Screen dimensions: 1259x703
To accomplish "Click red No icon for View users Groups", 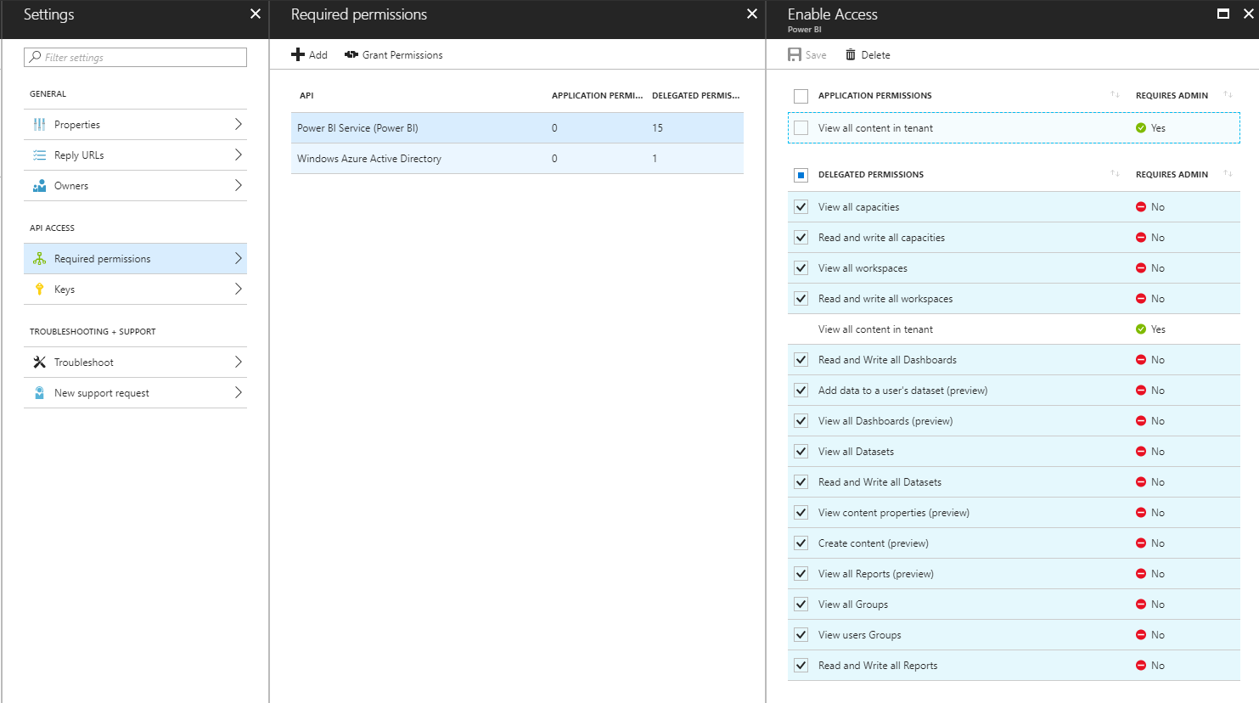I will pos(1141,635).
